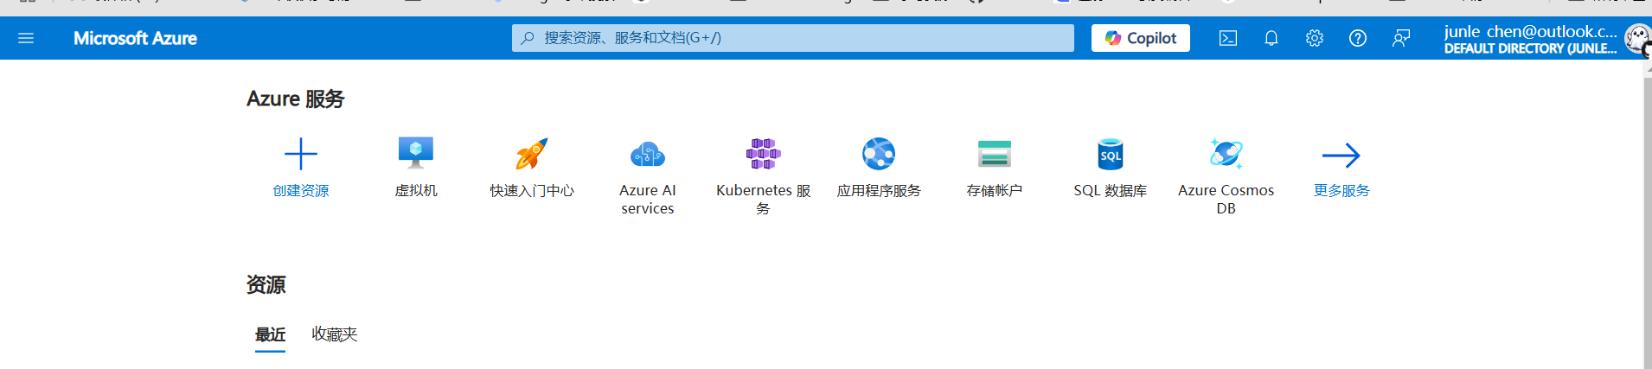
Task: Show notifications bell panel
Action: (1271, 38)
